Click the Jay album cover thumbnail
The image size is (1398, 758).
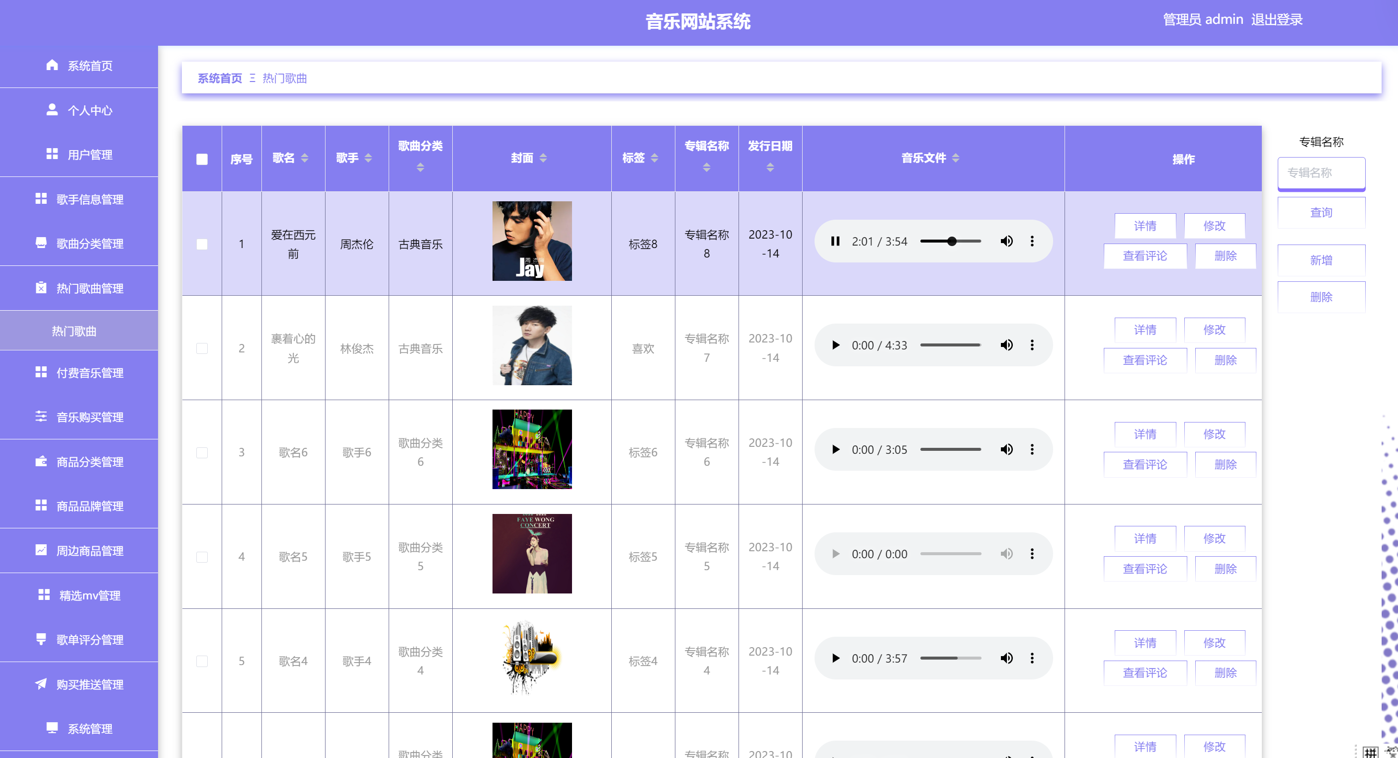click(x=532, y=242)
